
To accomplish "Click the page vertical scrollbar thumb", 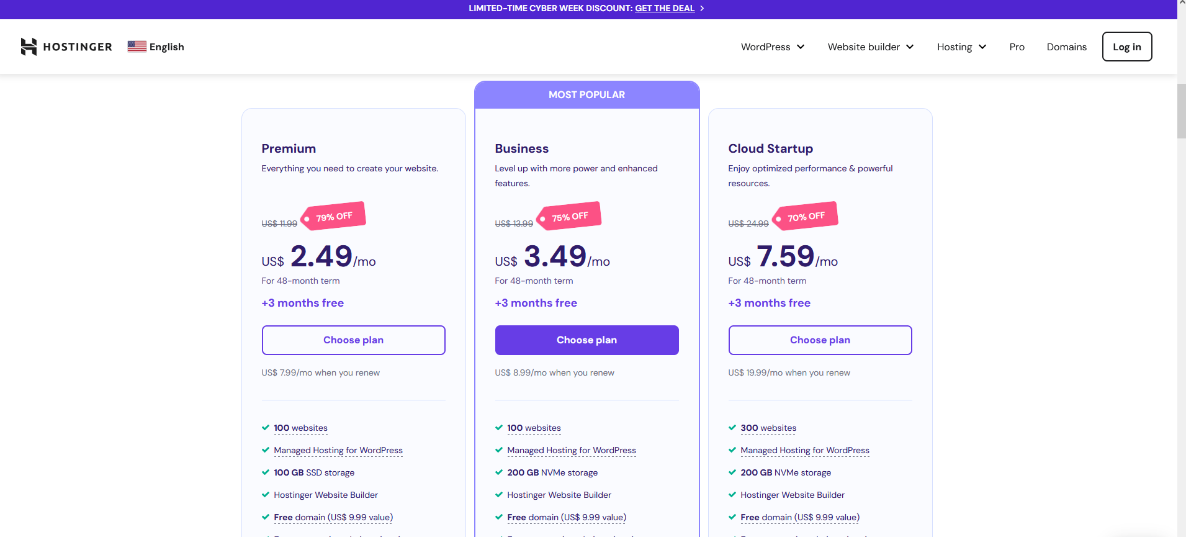I will click(1181, 112).
